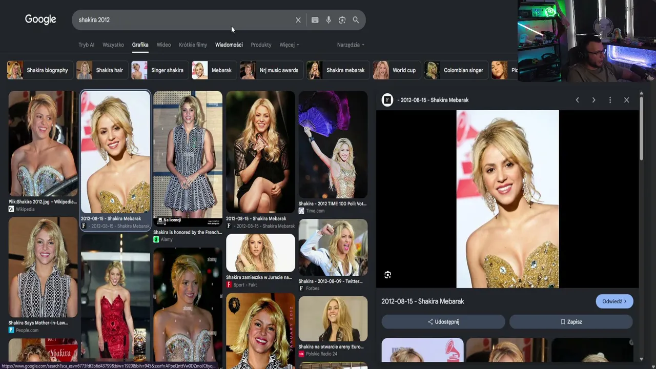
Task: Close the image preview panel
Action: [626, 100]
